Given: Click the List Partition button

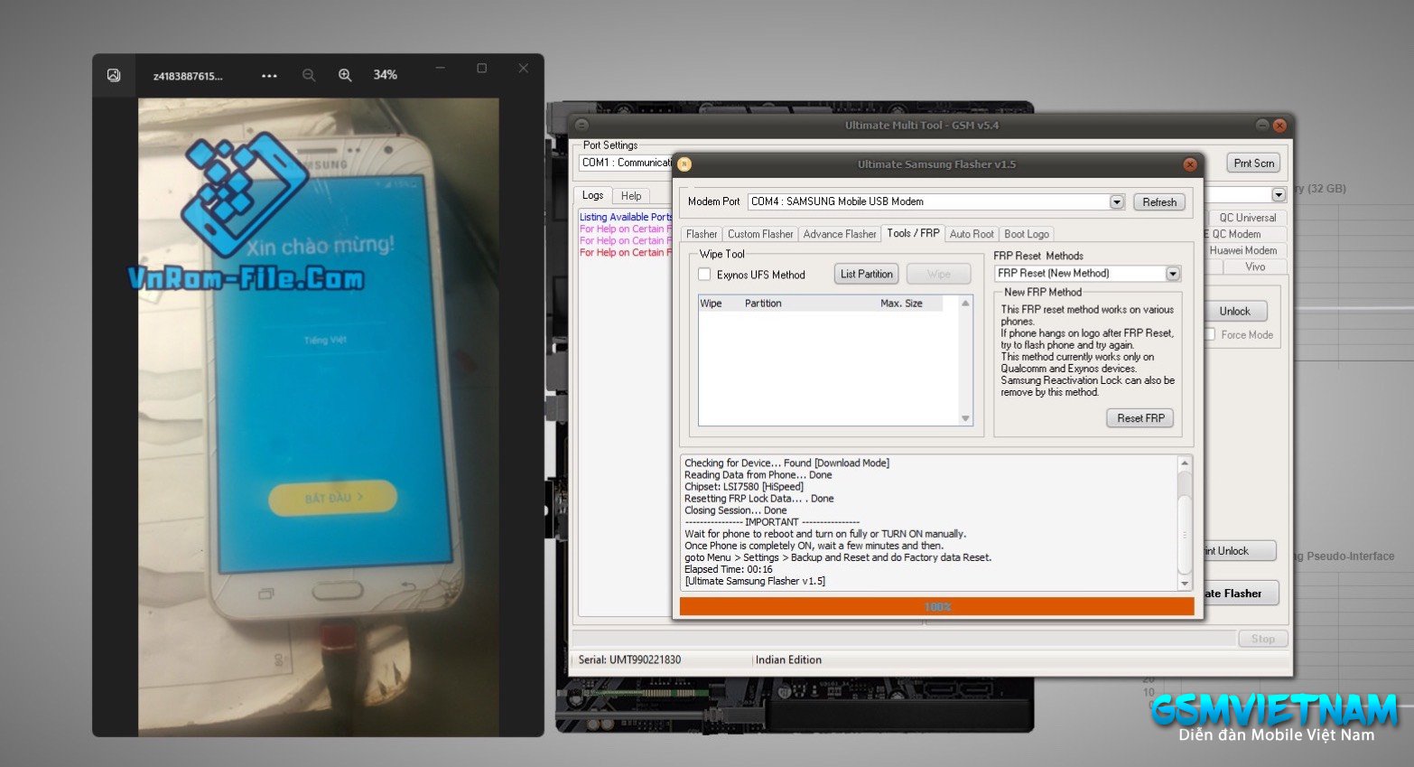Looking at the screenshot, I should (x=867, y=274).
